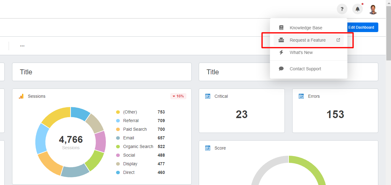Image resolution: width=391 pixels, height=185 pixels.
Task: Open Knowledge Base from help menu
Action: tap(306, 28)
